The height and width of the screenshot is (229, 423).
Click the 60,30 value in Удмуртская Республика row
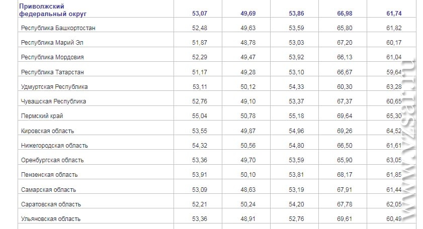point(345,87)
